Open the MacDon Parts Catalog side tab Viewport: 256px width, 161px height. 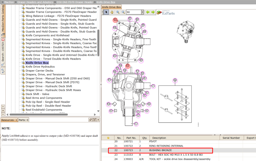click(3, 20)
